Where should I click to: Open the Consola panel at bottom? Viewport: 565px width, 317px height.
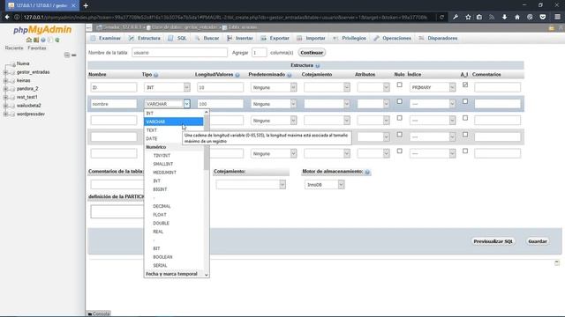point(99,313)
